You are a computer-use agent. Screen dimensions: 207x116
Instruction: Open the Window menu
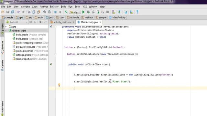tap(93, 7)
